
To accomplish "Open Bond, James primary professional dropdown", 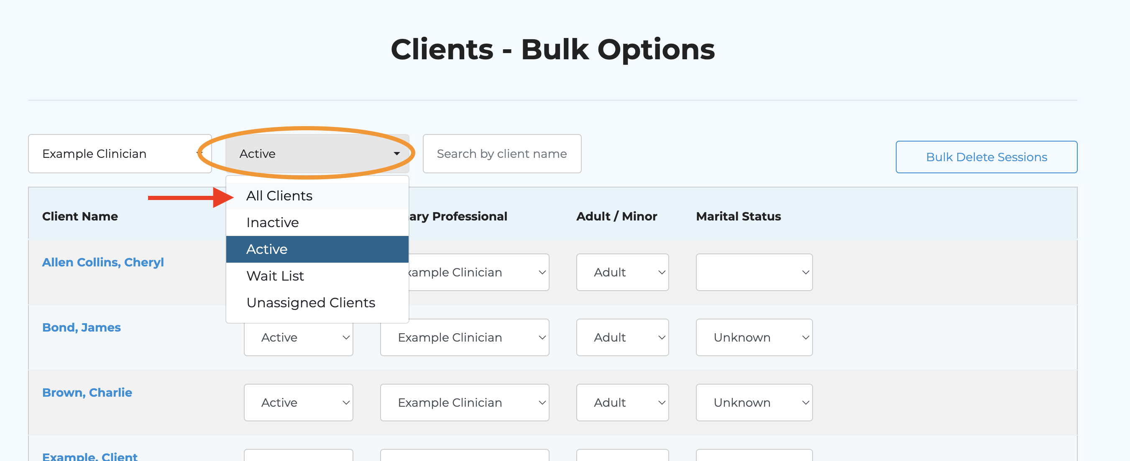I will coord(464,337).
